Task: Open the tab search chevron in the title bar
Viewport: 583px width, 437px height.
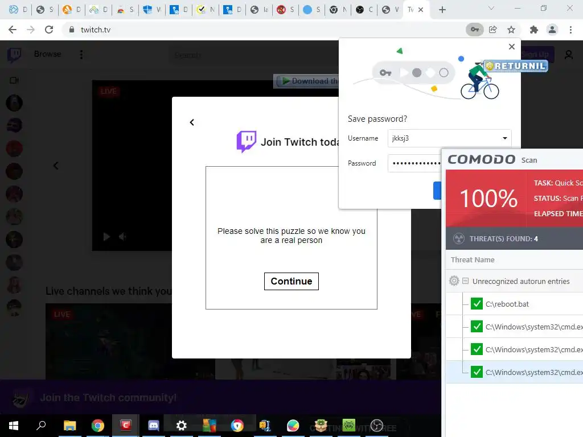Action: point(491,8)
